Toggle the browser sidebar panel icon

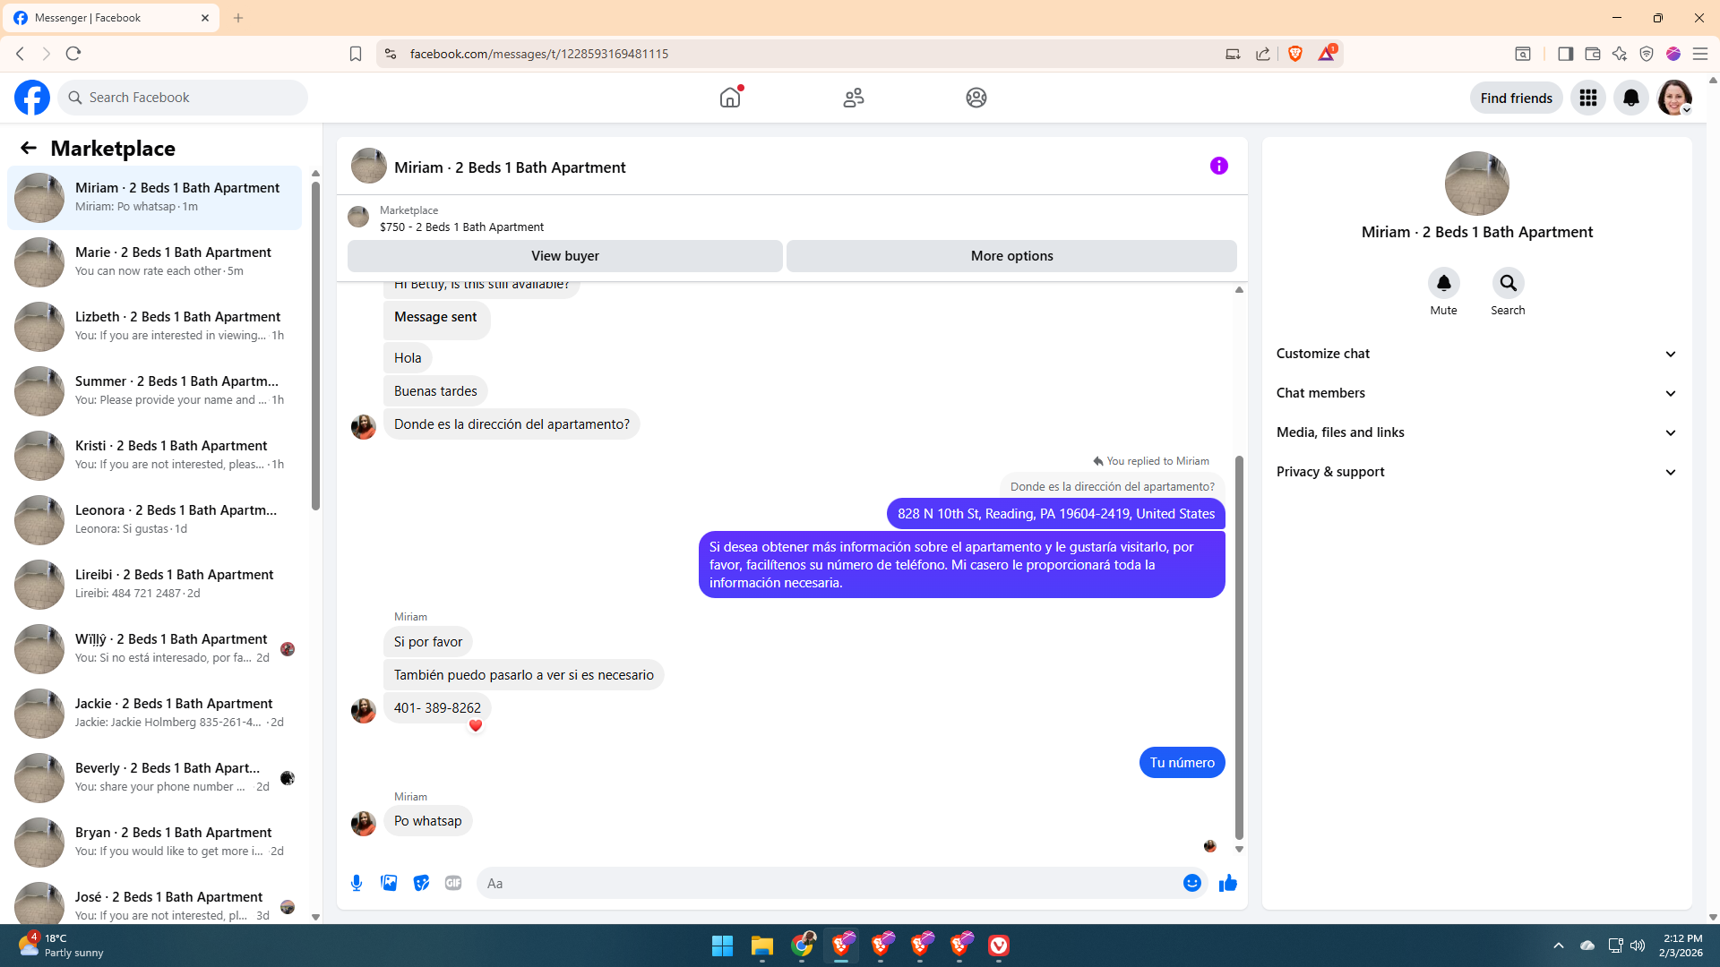coord(1565,54)
